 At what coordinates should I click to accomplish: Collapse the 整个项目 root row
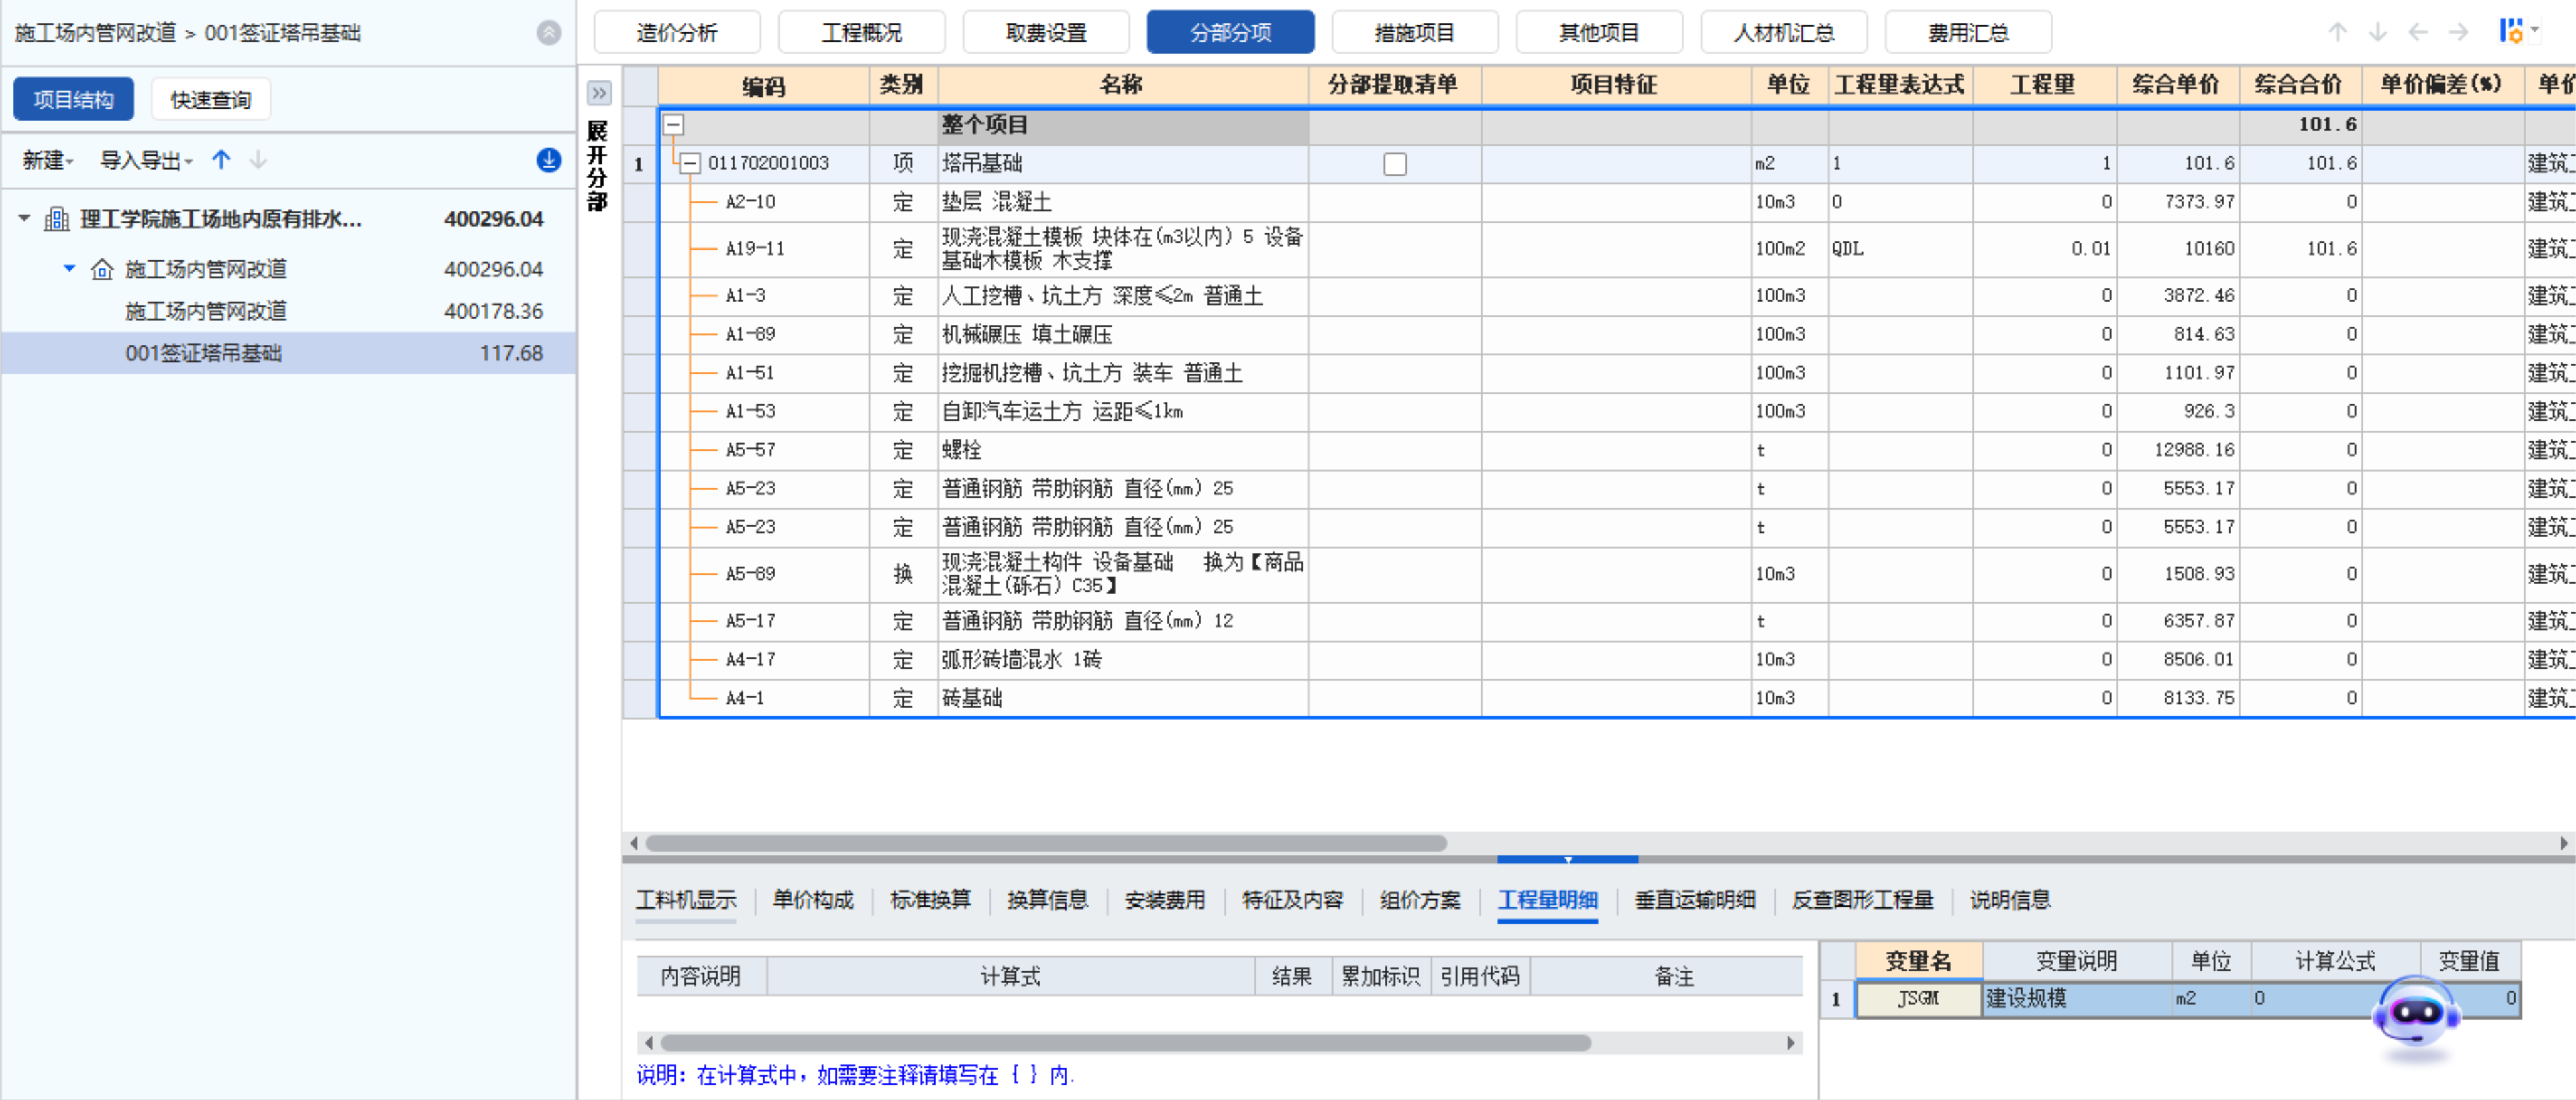tap(674, 125)
